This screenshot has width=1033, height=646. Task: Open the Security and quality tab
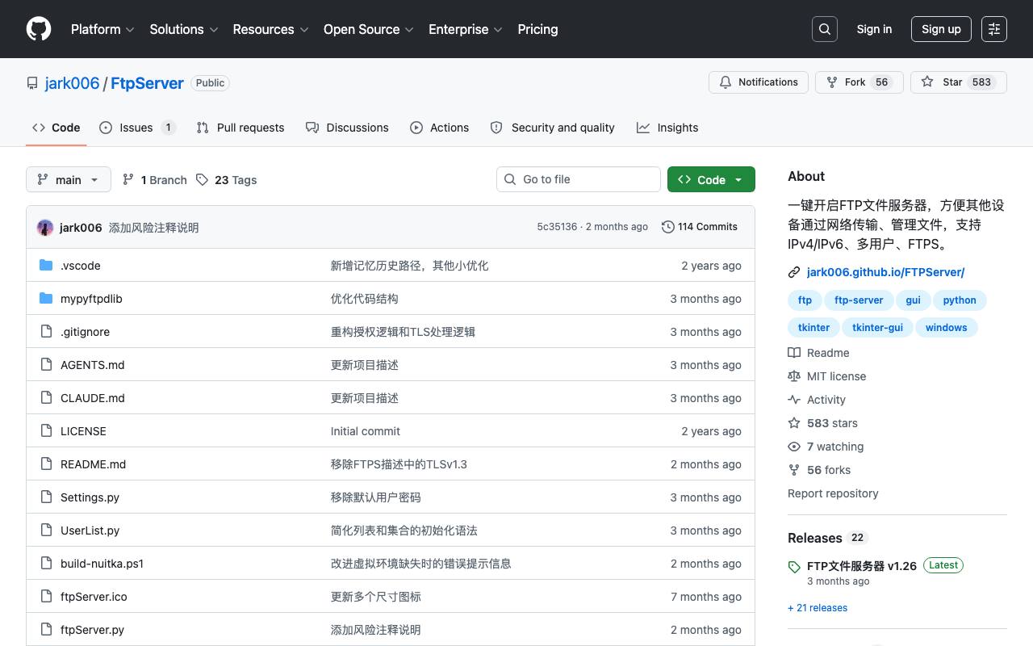click(552, 128)
